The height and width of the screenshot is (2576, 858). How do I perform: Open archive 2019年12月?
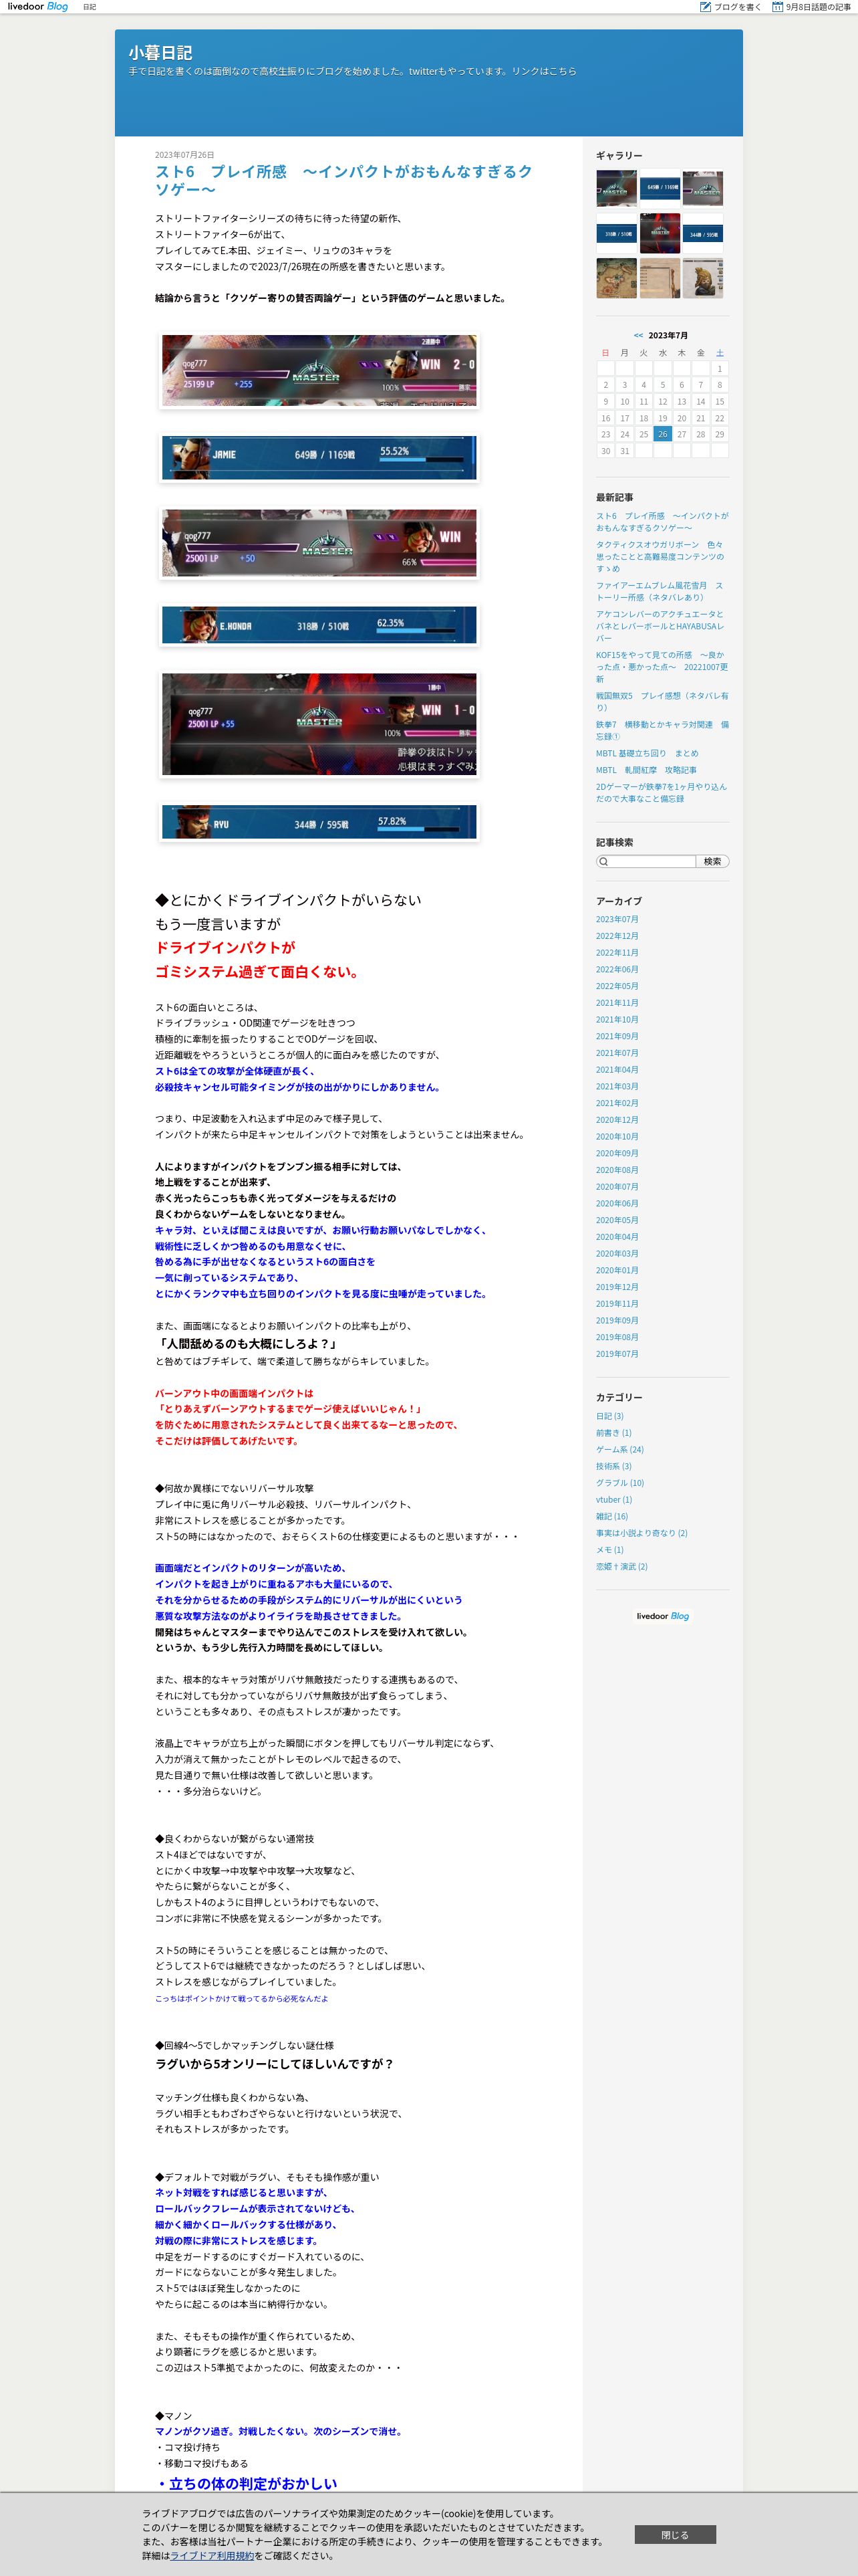tap(617, 1287)
